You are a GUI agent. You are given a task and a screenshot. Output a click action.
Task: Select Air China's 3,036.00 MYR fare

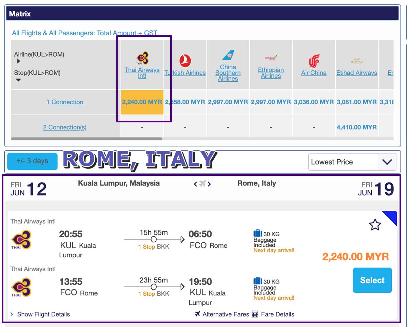tap(314, 102)
